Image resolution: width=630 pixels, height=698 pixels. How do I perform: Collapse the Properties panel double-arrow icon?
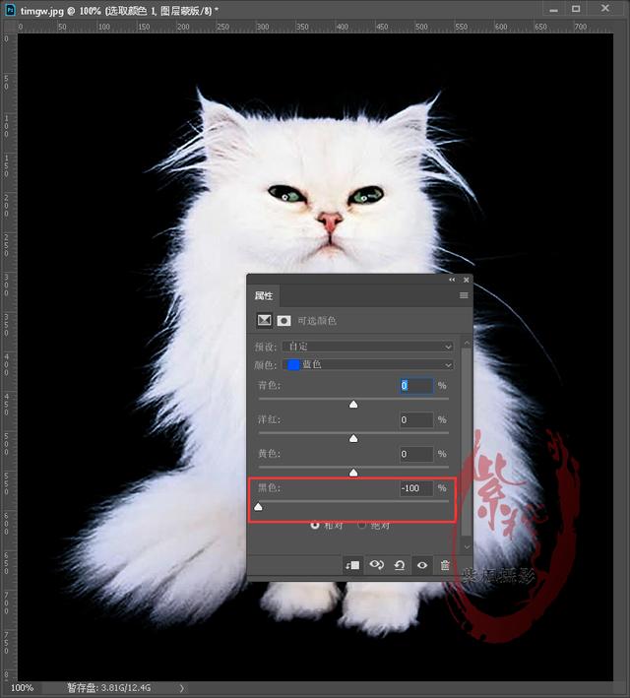coord(452,280)
